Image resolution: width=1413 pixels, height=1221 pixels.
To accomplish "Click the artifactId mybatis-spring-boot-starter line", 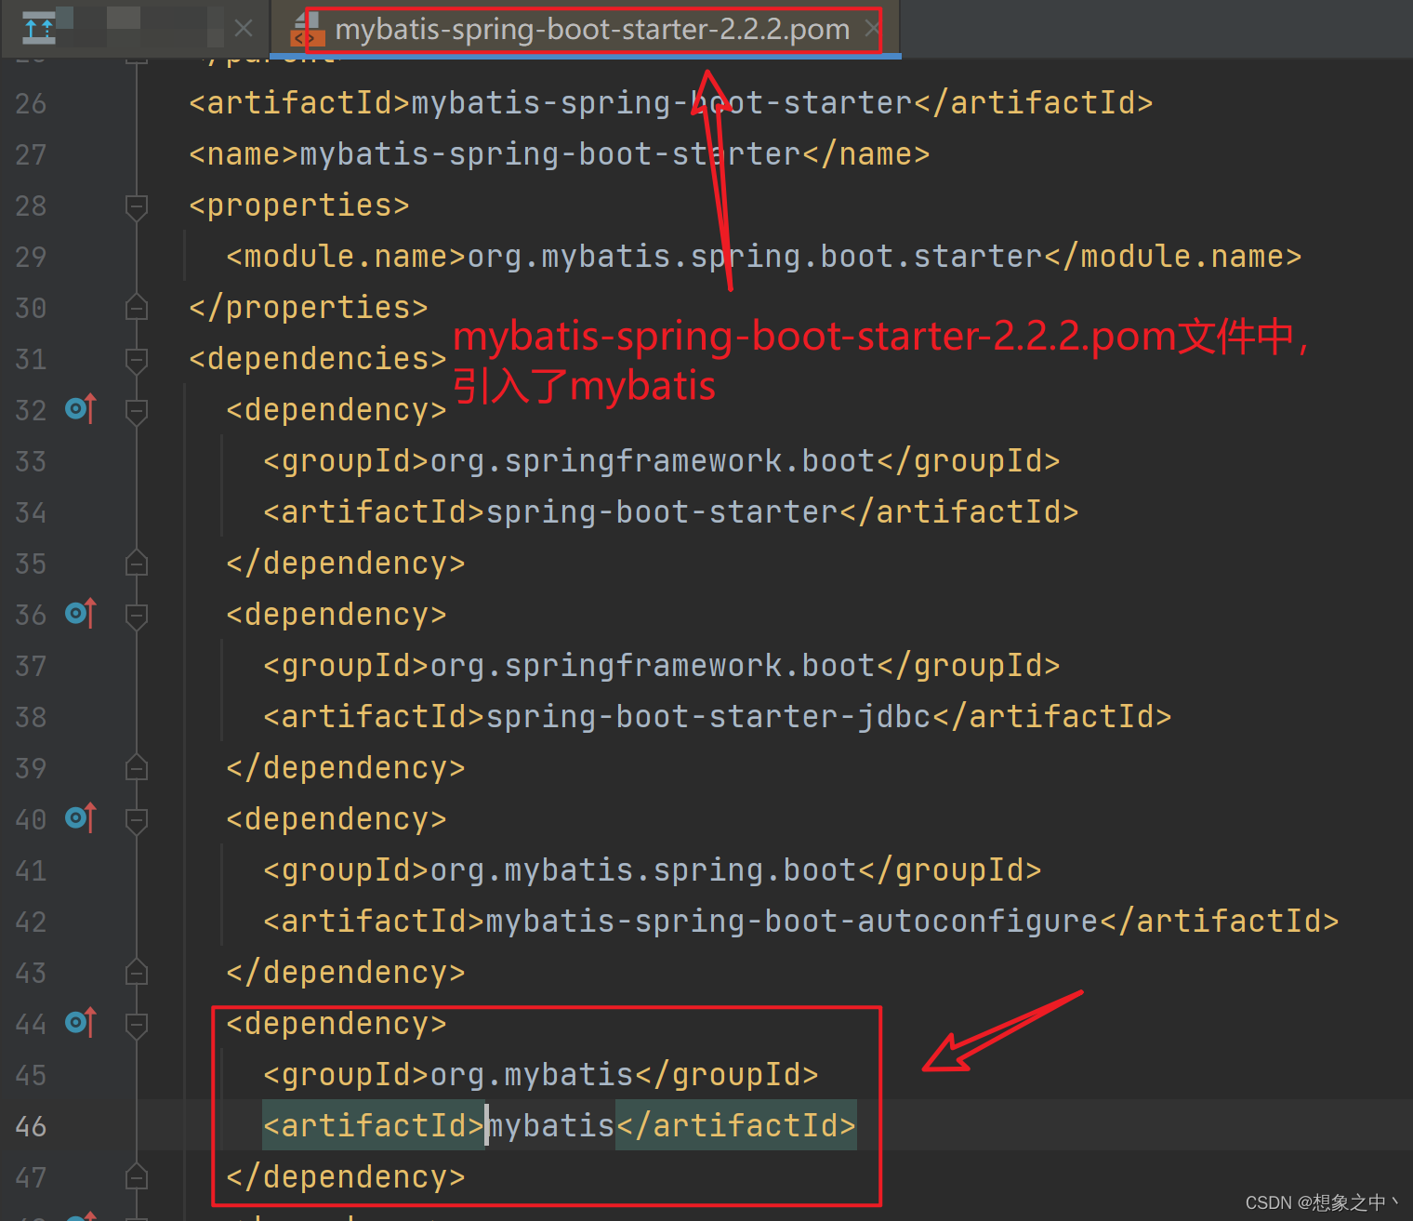I will click(x=671, y=103).
